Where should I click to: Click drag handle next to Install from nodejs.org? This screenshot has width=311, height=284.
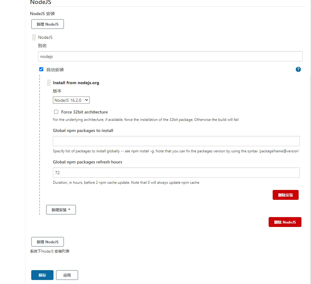[49, 83]
